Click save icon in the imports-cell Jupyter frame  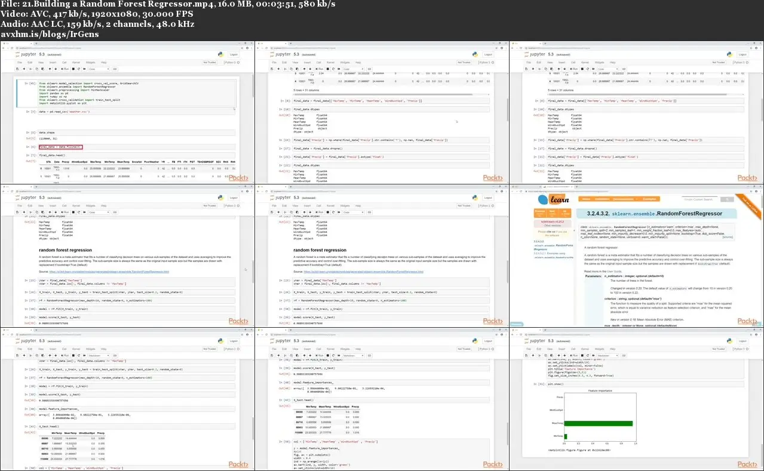point(17,69)
